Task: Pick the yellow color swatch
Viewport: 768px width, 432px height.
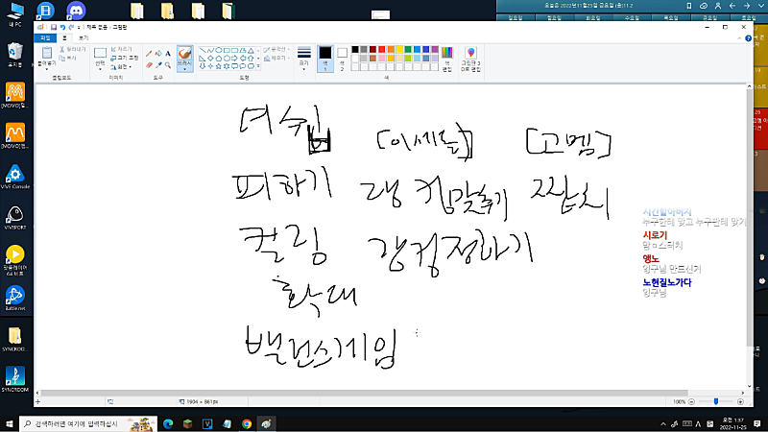Action: tap(399, 50)
